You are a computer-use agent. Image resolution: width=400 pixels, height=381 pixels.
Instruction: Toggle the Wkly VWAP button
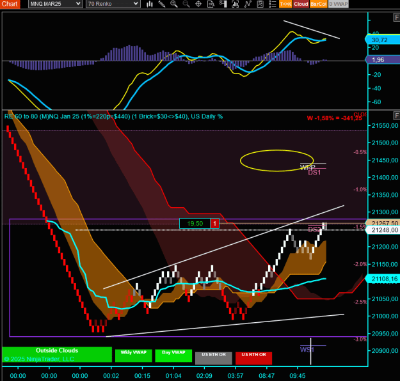pos(133,355)
